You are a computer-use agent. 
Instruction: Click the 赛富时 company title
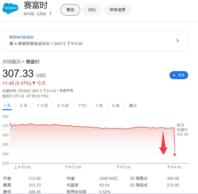coord(36,5)
